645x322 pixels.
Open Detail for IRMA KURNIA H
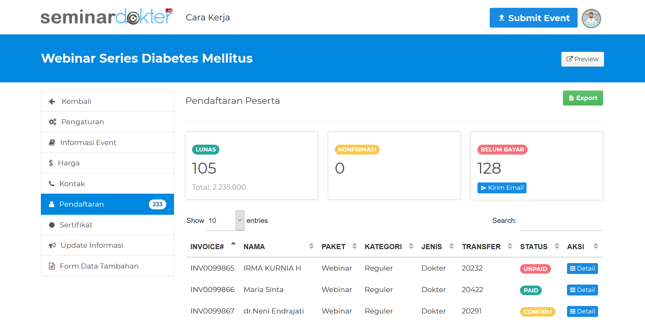click(582, 269)
